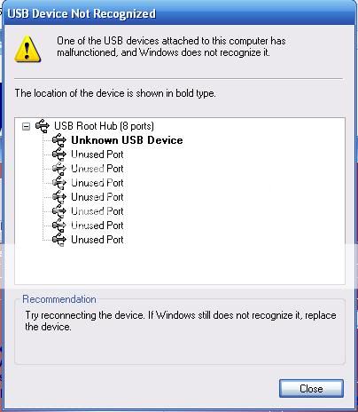This screenshot has height=412, width=358.
Task: Click the 'location of the device' text
Action: pos(115,93)
